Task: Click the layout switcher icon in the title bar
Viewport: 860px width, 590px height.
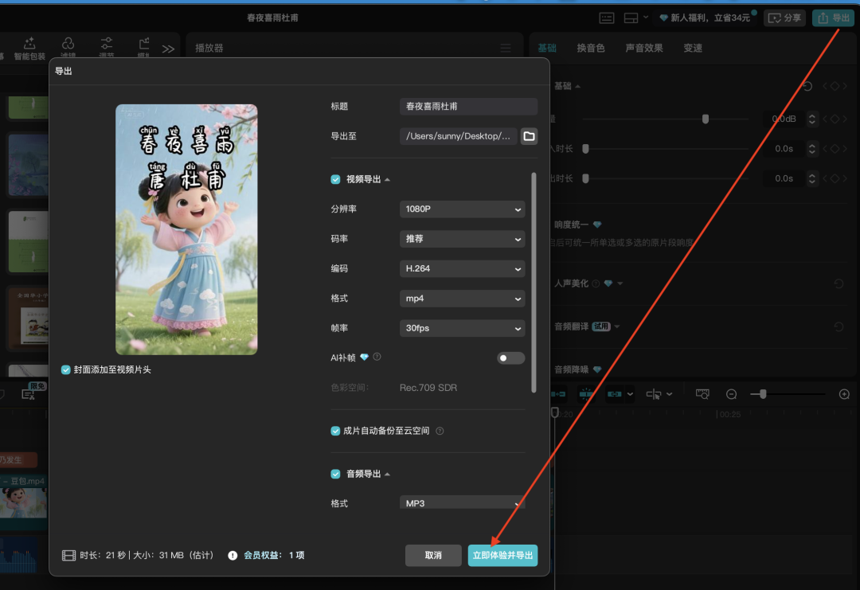Action: (x=629, y=17)
